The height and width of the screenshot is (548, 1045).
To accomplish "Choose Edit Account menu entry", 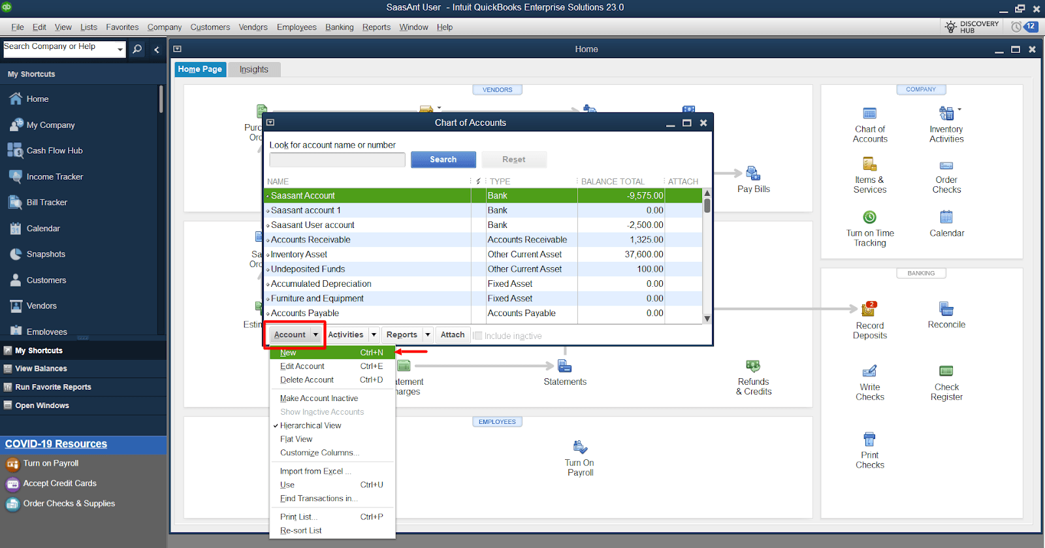I will (x=332, y=366).
